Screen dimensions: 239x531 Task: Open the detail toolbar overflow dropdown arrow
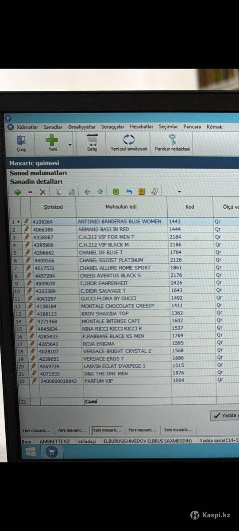tap(179, 192)
